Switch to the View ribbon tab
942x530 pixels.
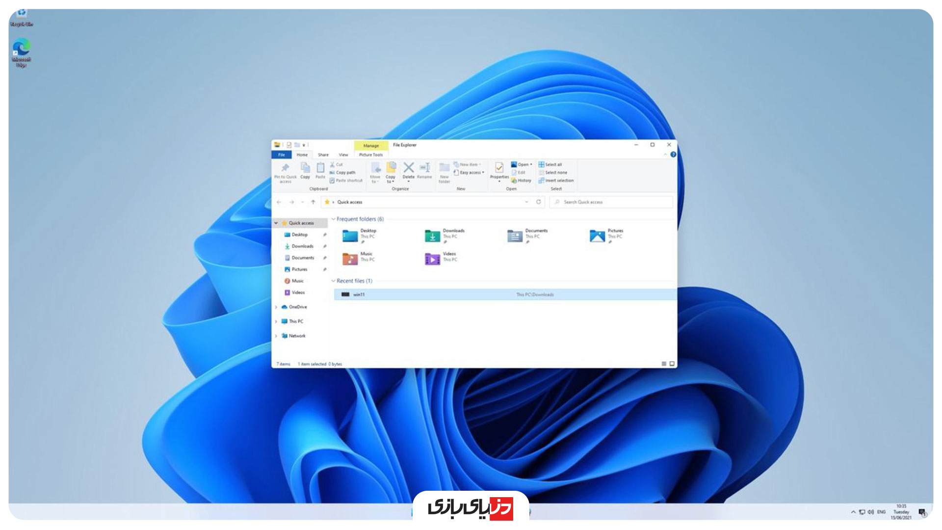click(343, 155)
